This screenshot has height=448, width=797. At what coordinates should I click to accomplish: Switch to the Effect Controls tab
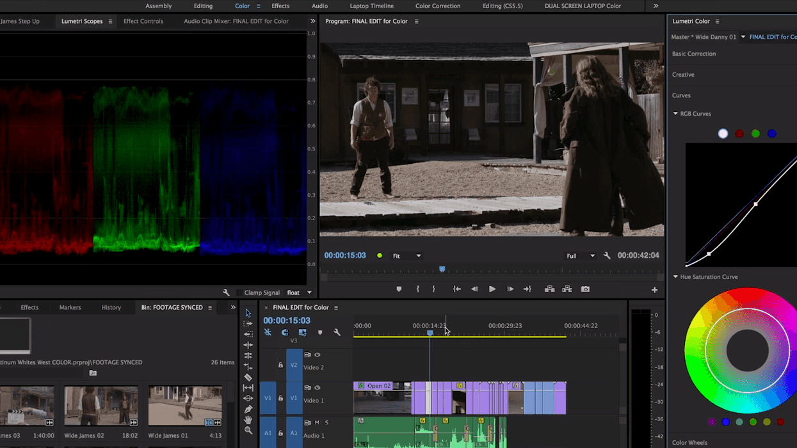(143, 21)
